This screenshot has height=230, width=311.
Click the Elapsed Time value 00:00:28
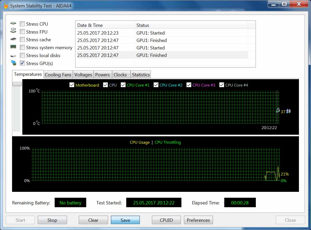click(x=240, y=203)
